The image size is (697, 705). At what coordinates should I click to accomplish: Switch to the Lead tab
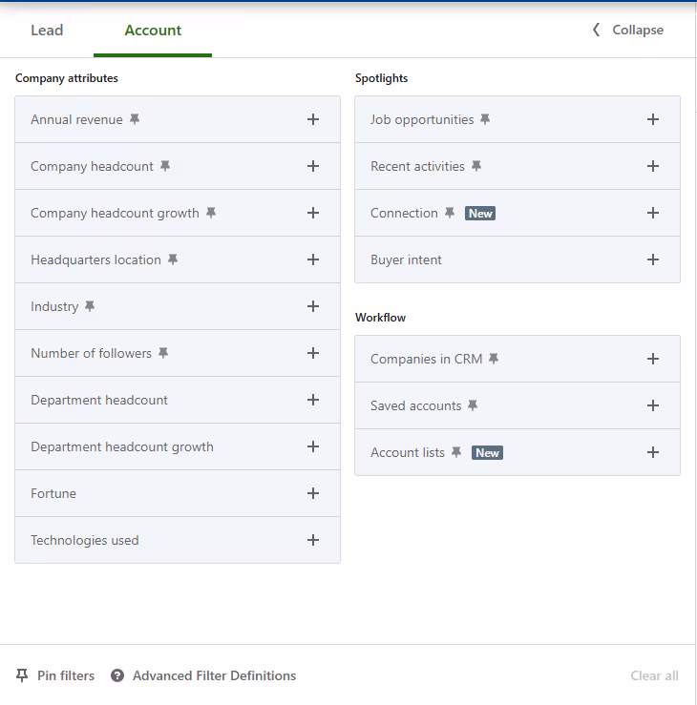[47, 31]
